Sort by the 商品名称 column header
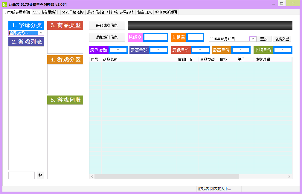This screenshot has height=194, width=302. [110, 60]
